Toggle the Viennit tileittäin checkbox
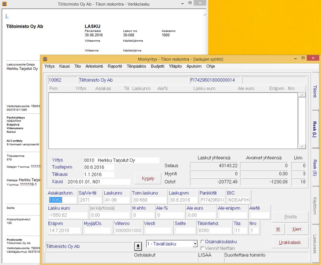The height and width of the screenshot is (265, 321). pyautogui.click(x=202, y=248)
